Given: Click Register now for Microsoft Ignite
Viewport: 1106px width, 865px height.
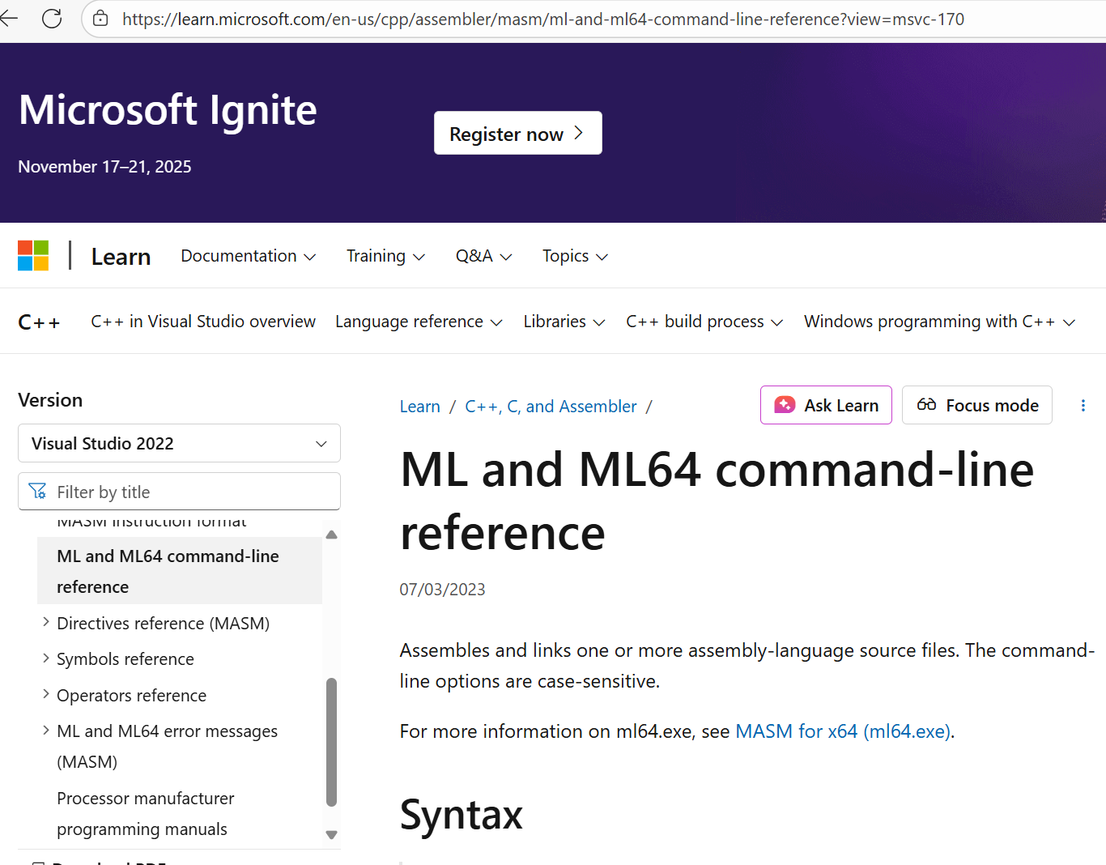Looking at the screenshot, I should click(x=518, y=133).
